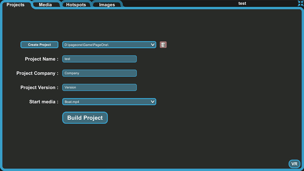This screenshot has width=304, height=171.
Task: Switch to the Media tab
Action: 45,5
